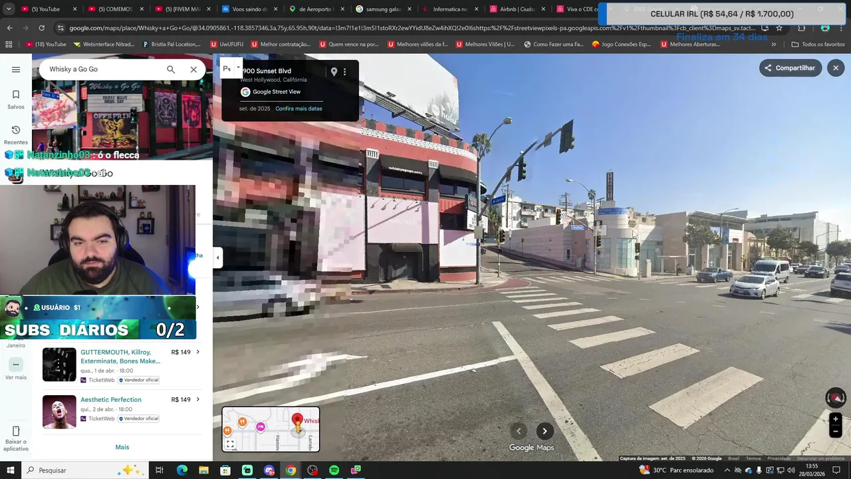Open the Salvos saved places panel
Screen dimensions: 851x479
point(16,99)
